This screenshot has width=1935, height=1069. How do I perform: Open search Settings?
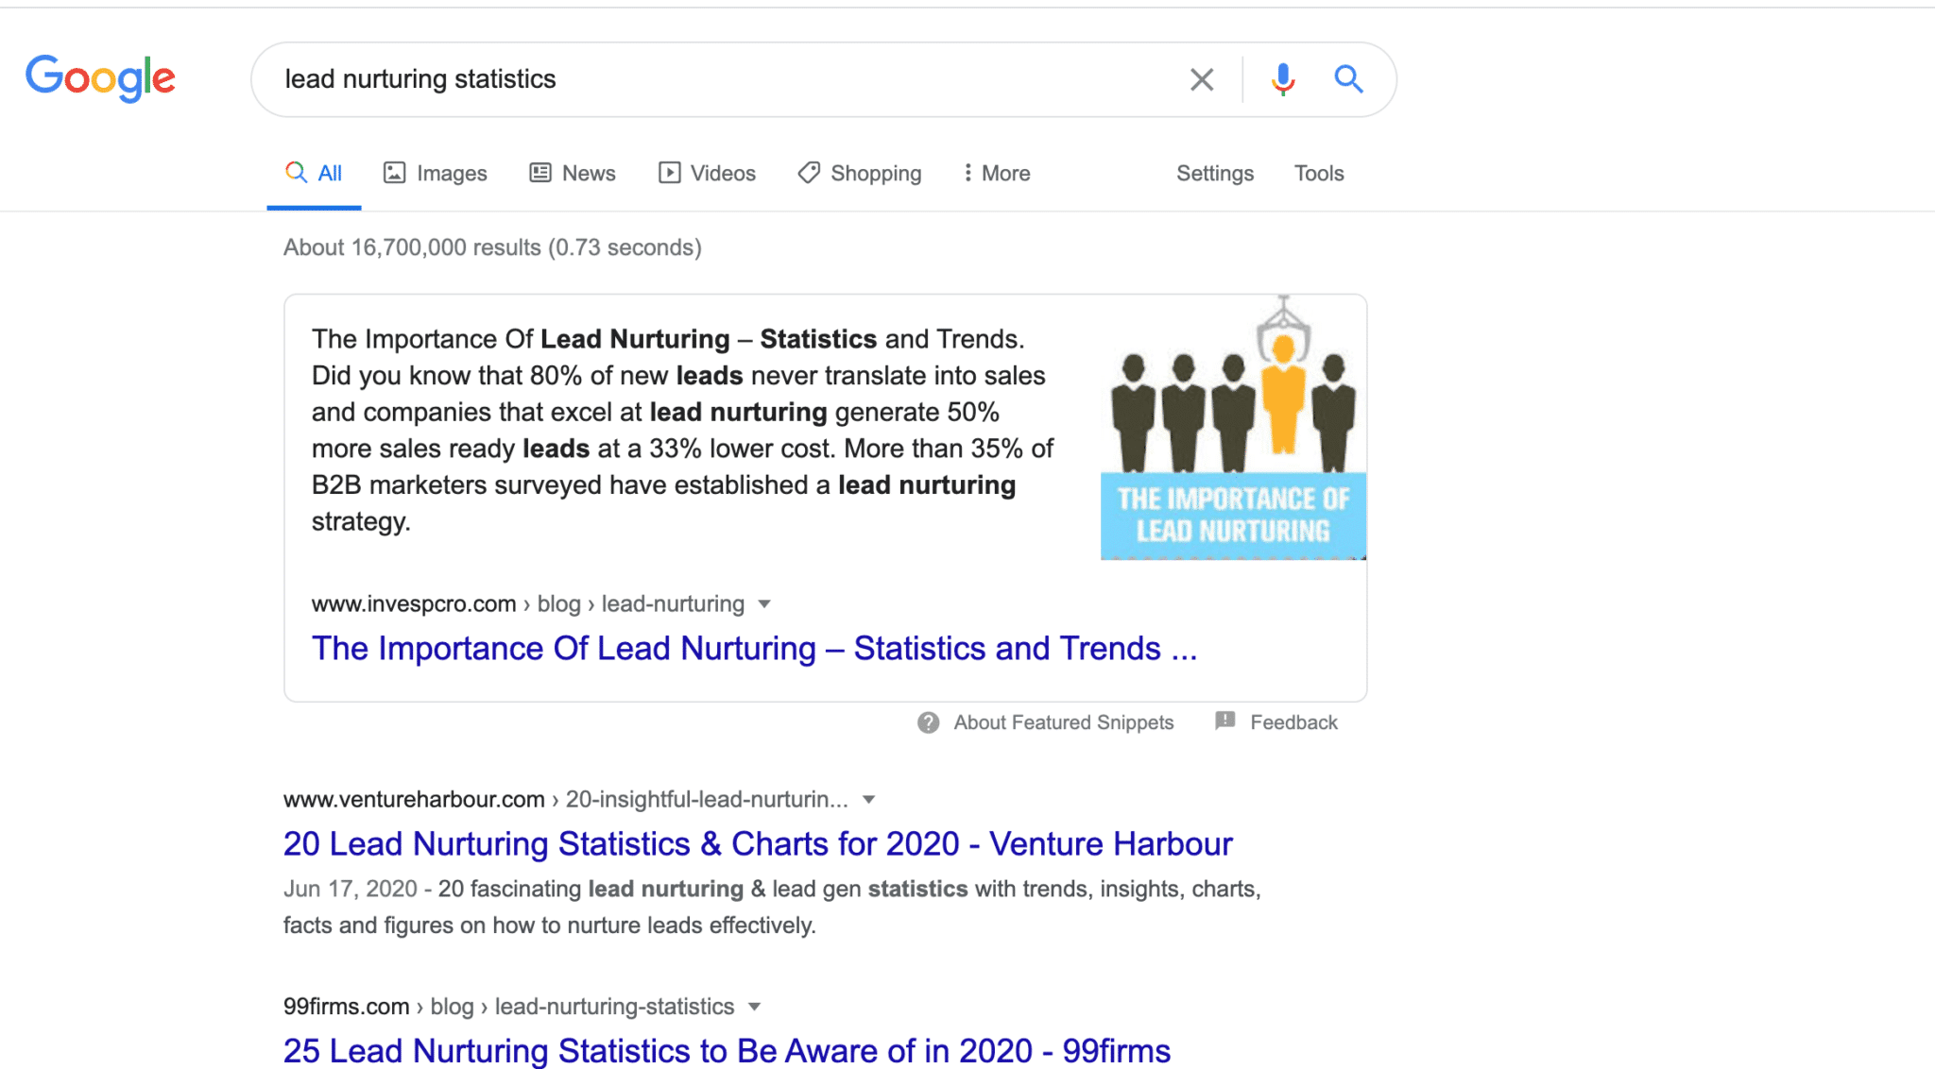pos(1215,173)
